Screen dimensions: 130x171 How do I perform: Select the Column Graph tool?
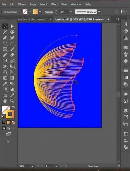[12, 89]
